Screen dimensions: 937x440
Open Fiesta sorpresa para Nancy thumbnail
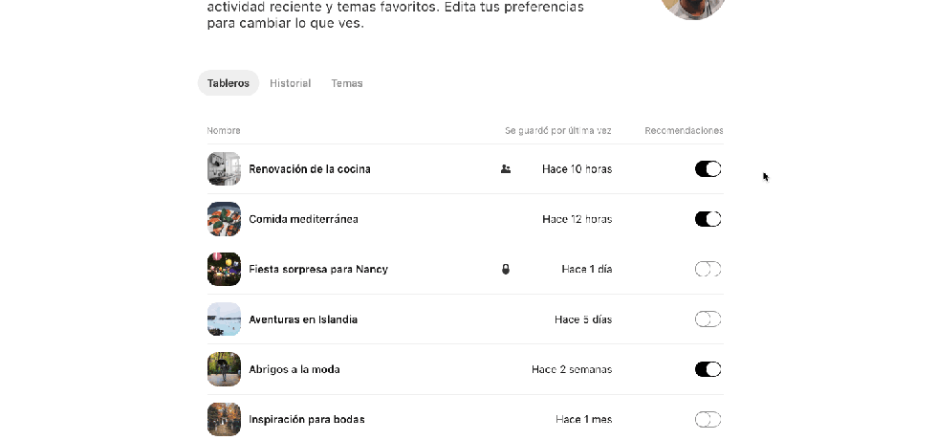[224, 270]
